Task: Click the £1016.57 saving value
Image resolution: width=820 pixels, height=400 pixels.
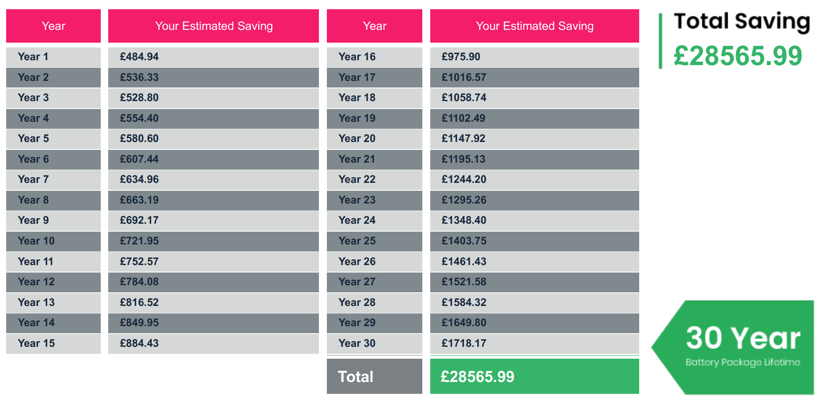Action: [464, 77]
